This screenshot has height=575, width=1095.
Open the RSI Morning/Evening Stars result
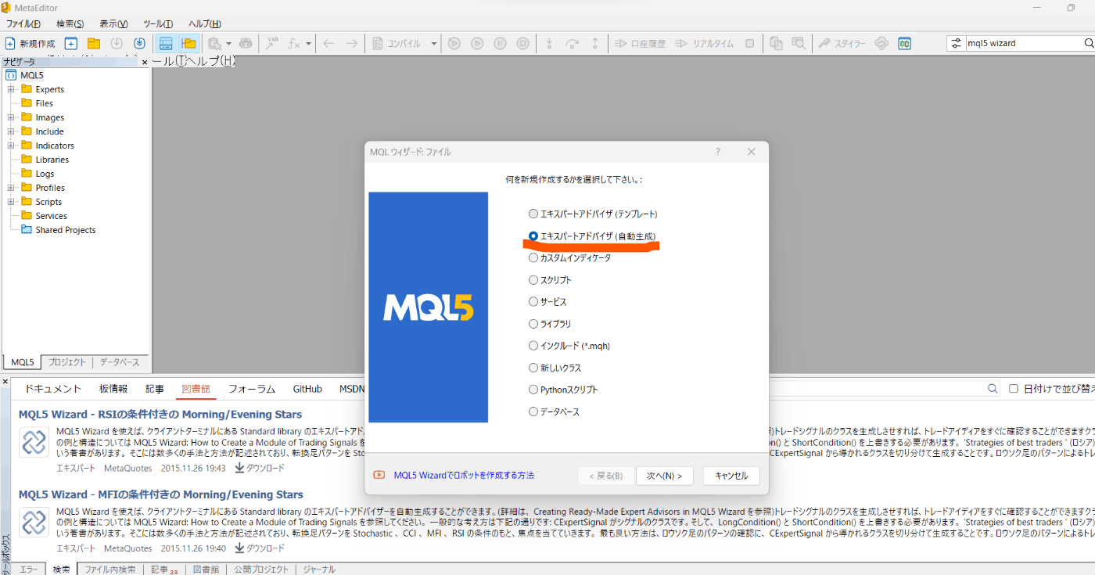(160, 415)
